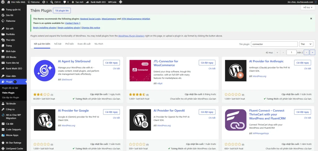The height and width of the screenshot is (151, 318).
Task: Click JTL Connector plugin thumbnail
Action: (140, 71)
